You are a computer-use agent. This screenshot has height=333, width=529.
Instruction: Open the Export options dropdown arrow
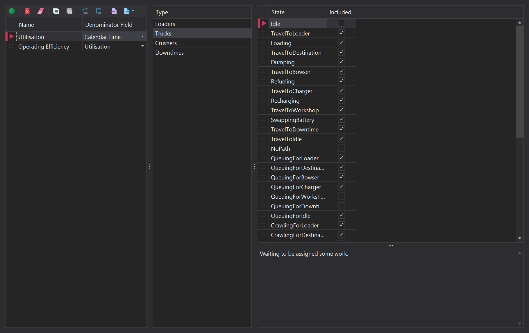pos(133,11)
